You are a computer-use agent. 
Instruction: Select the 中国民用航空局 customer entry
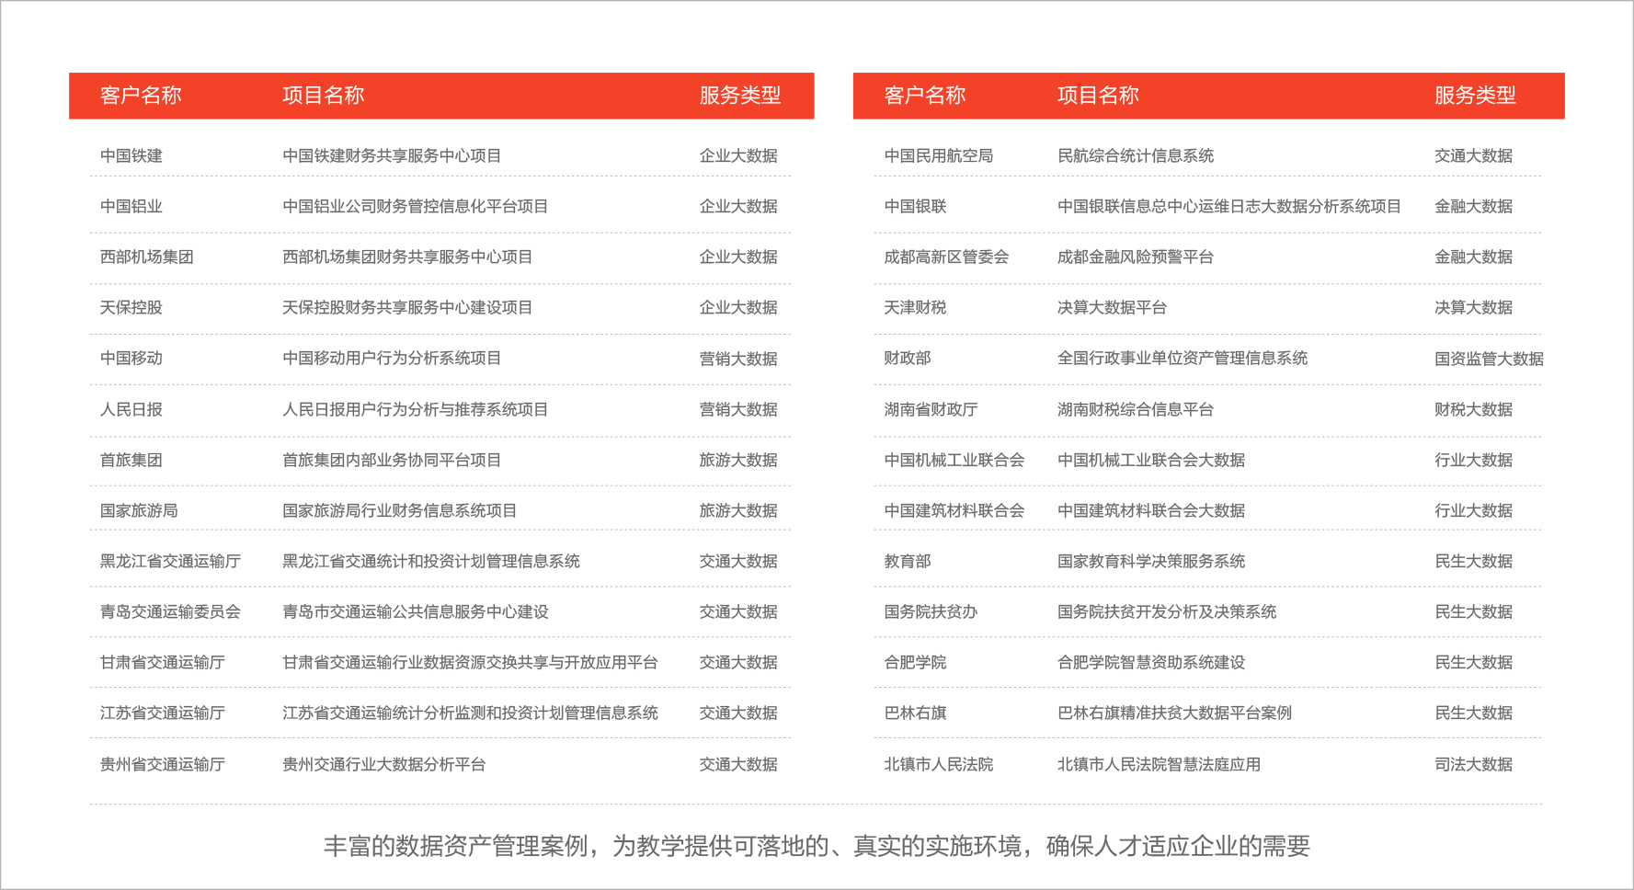coord(928,154)
